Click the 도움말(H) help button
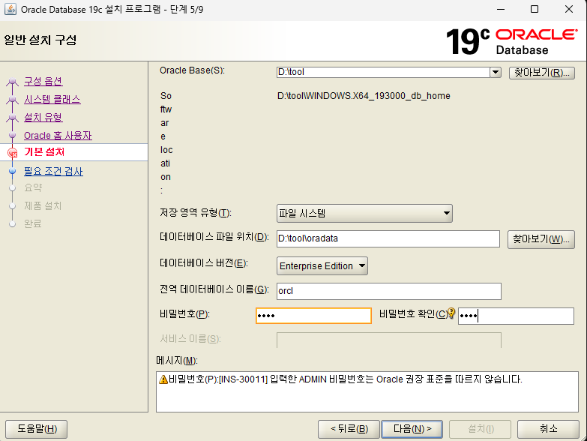This screenshot has height=441, width=587. [x=36, y=429]
